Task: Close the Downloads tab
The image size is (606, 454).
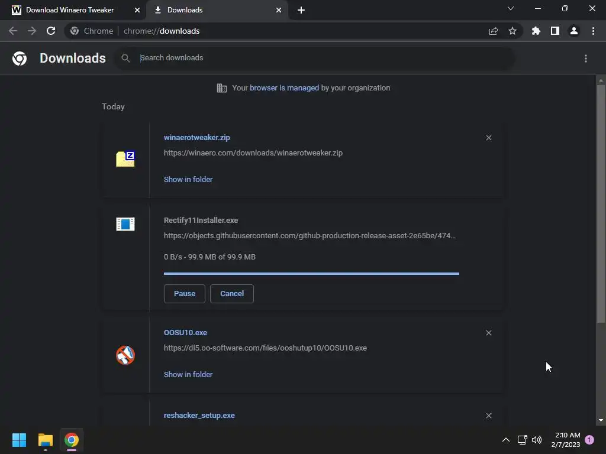Action: click(x=279, y=10)
